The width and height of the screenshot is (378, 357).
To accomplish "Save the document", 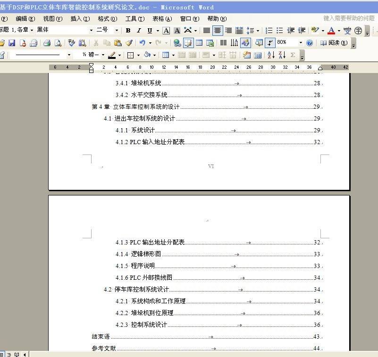I will click(x=12, y=43).
